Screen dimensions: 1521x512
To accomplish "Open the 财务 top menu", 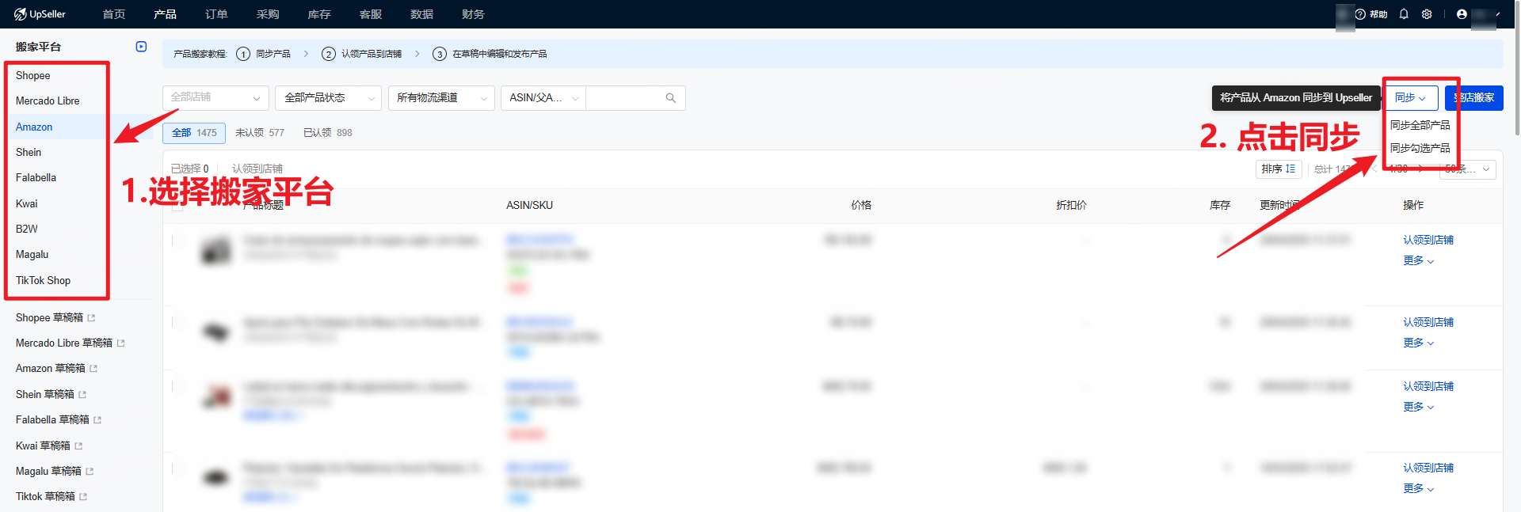I will (x=473, y=14).
